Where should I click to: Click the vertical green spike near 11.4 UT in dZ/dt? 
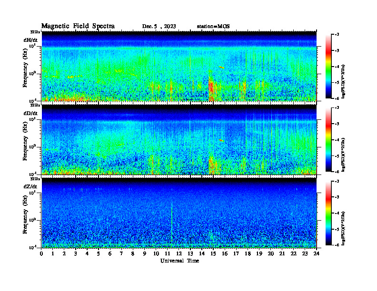tap(172, 223)
